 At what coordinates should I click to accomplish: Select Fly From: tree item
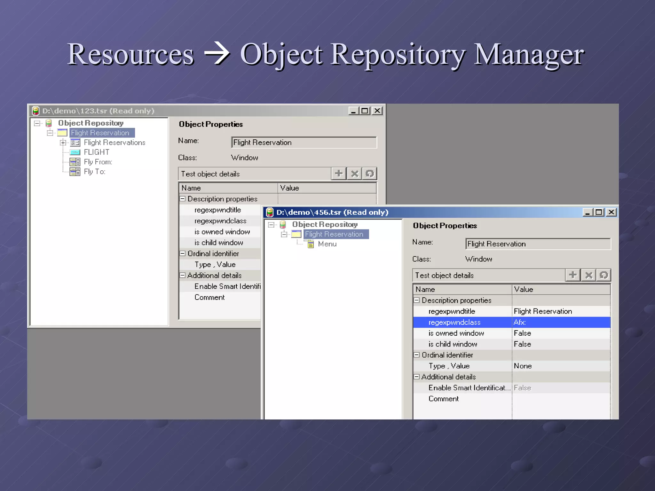(98, 162)
